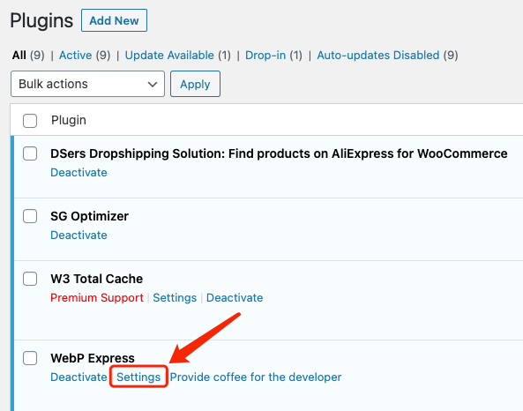Open W3 Total Cache Settings

coord(175,297)
